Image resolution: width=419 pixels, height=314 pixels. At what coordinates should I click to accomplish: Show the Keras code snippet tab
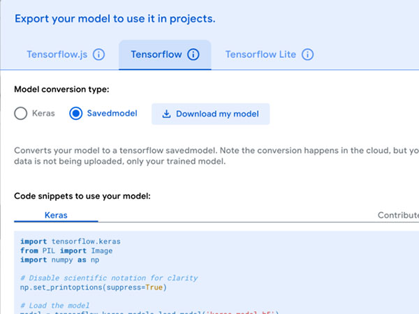pos(56,215)
